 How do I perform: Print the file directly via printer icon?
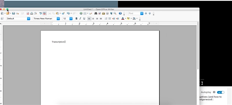tap(32, 13)
